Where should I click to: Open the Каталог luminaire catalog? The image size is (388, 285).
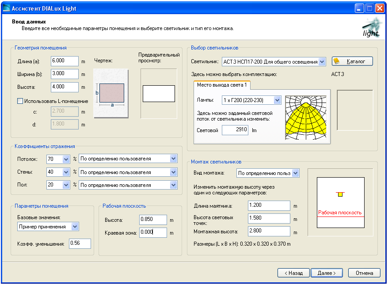pos(352,61)
